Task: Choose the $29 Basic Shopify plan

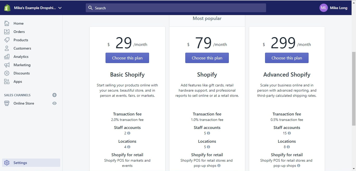Action: 127,58
